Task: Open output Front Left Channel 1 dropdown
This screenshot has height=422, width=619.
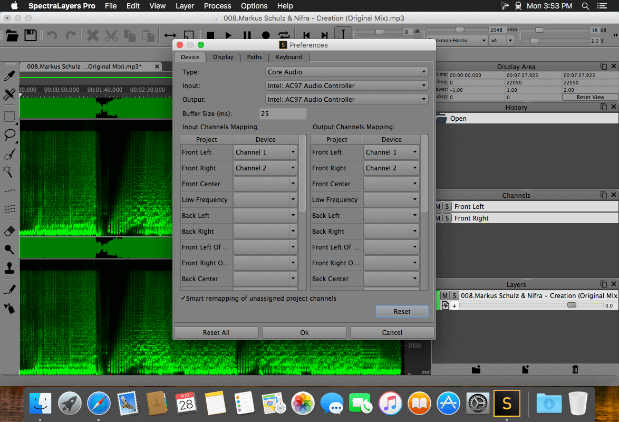Action: click(x=391, y=152)
